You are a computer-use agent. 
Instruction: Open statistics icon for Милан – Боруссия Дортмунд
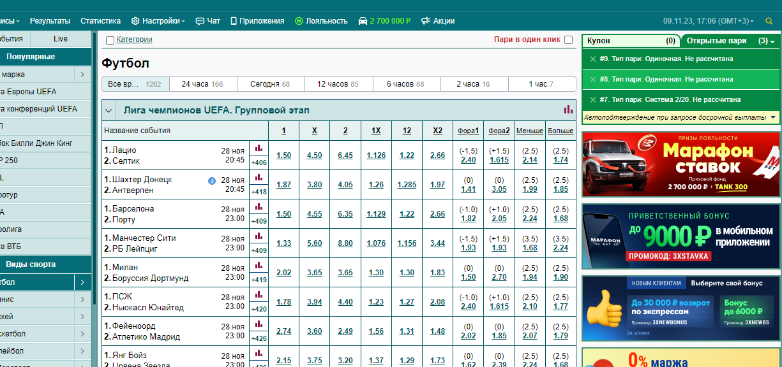259,265
